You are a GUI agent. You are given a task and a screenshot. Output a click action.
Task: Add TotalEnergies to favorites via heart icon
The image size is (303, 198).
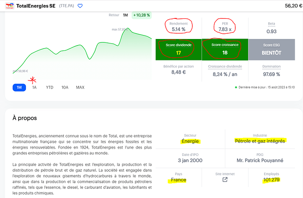80,6
